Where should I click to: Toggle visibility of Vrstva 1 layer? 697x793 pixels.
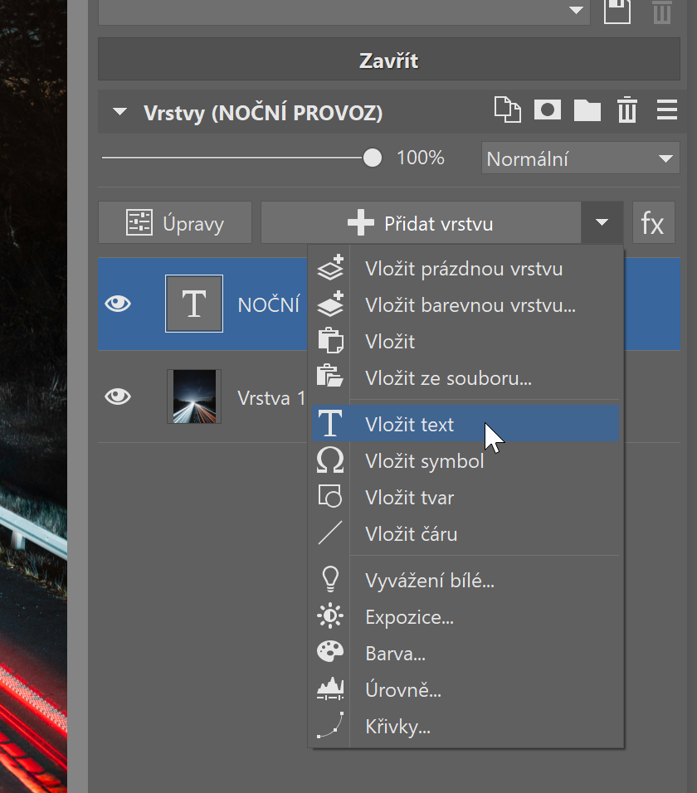[118, 397]
